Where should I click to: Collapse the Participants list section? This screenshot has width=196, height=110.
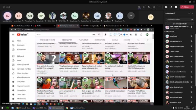point(165,32)
